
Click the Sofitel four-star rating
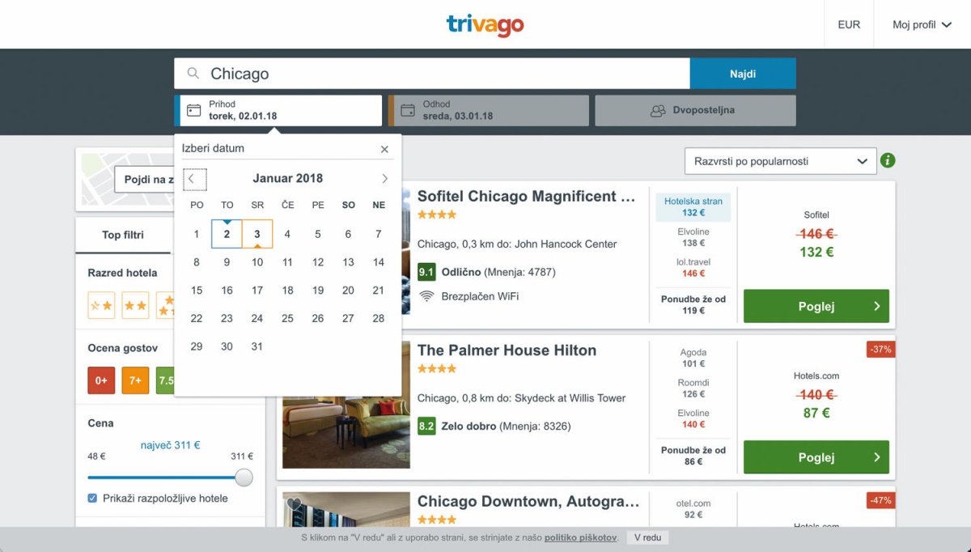(437, 214)
